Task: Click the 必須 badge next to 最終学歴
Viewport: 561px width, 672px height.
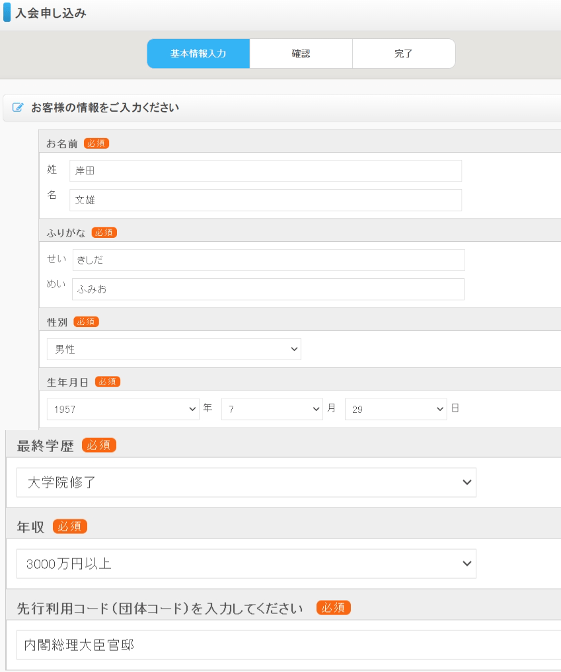Action: click(x=99, y=445)
